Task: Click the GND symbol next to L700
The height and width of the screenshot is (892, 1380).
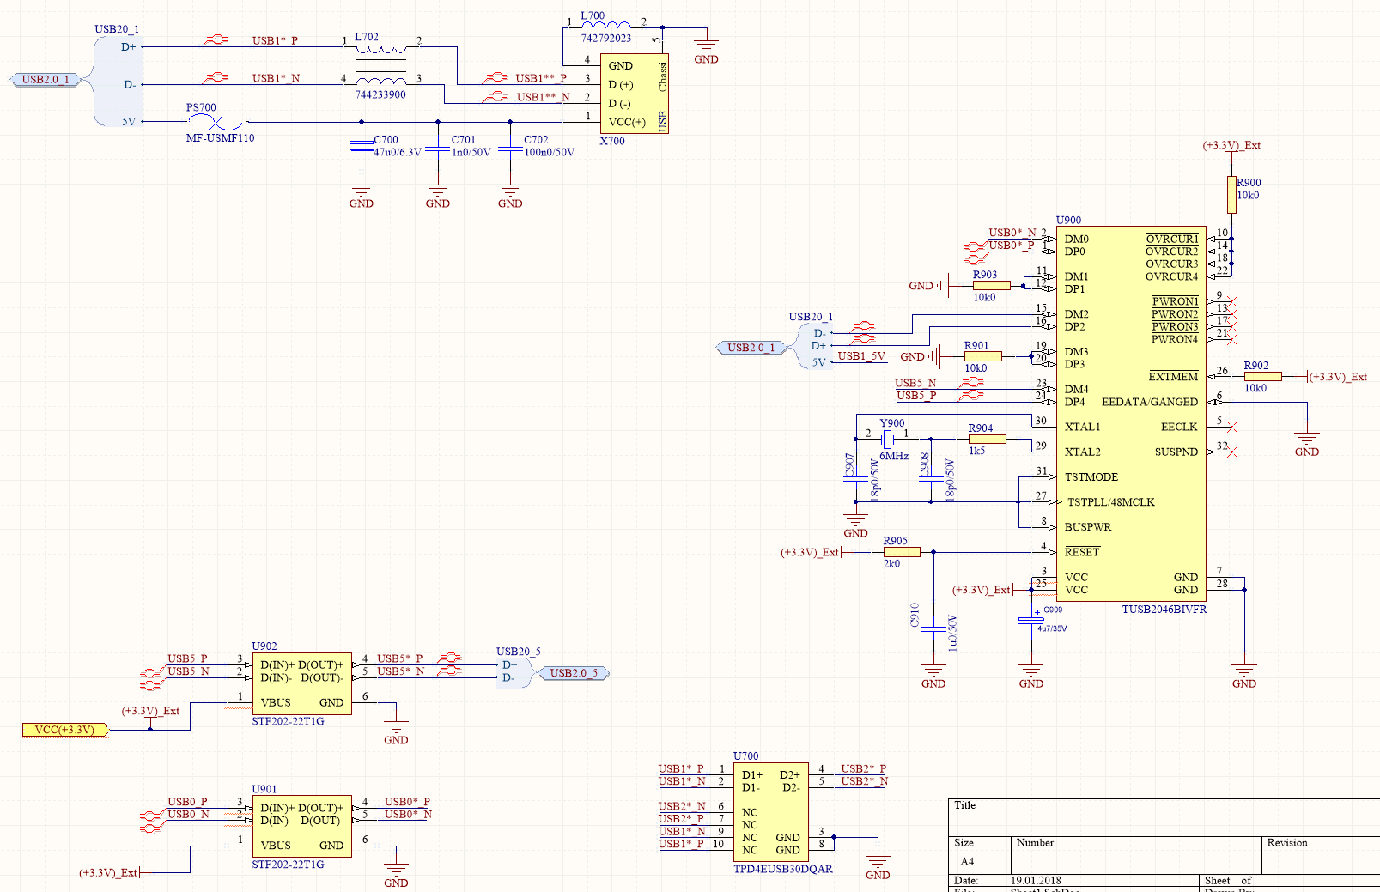Action: (706, 52)
